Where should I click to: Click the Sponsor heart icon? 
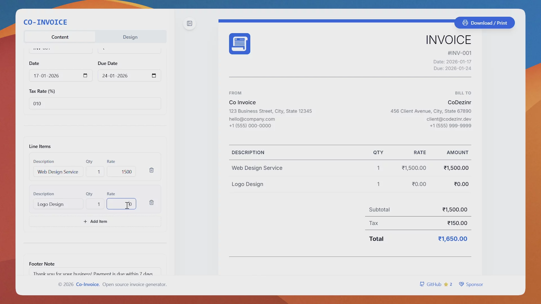[x=461, y=284]
